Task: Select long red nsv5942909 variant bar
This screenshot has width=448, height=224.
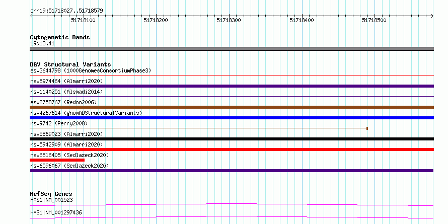Action: coord(232,150)
